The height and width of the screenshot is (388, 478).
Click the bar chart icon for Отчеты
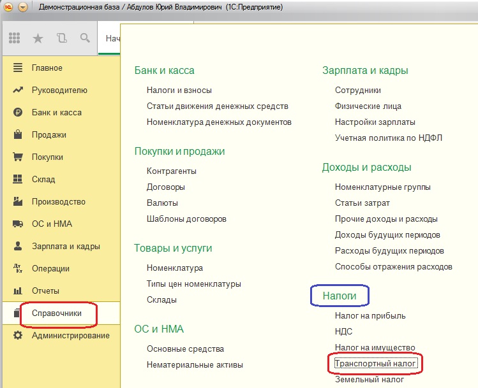18,291
